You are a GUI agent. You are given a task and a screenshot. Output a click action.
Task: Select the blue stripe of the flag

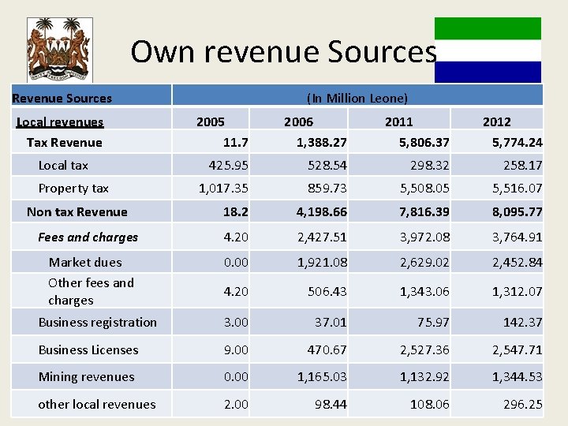click(488, 72)
